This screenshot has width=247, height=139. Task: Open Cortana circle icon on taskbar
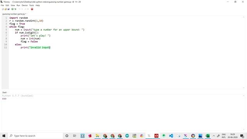click(x=67, y=136)
